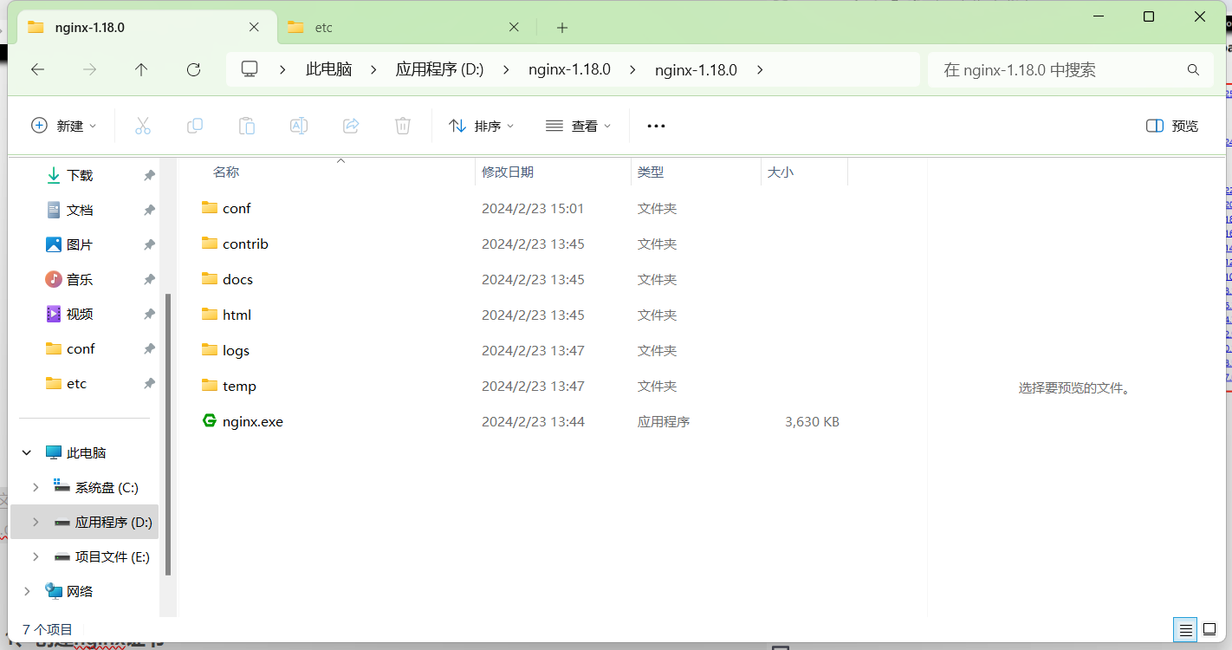The image size is (1232, 650).
Task: Click the Forward navigation arrow
Action: point(89,70)
